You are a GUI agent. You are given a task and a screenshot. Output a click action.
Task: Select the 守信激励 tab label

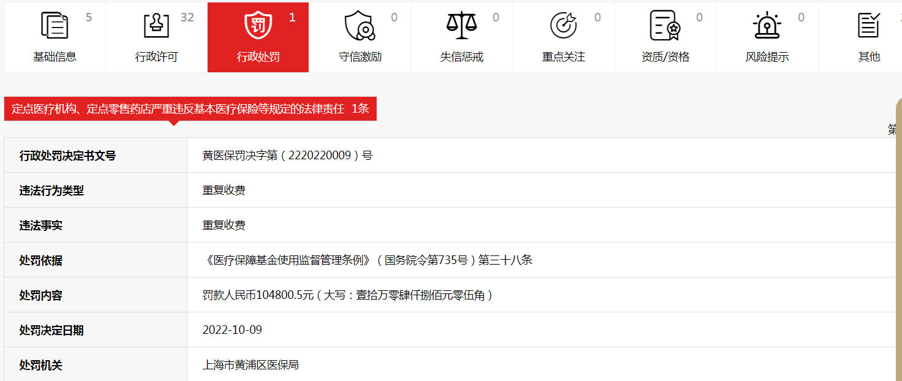pos(359,57)
